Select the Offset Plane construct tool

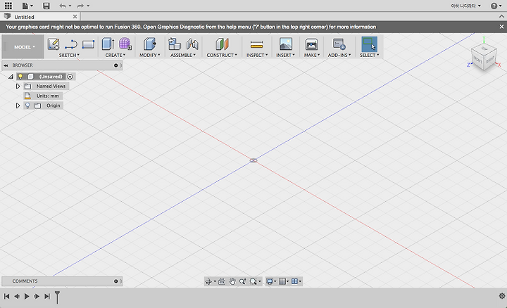pos(222,44)
